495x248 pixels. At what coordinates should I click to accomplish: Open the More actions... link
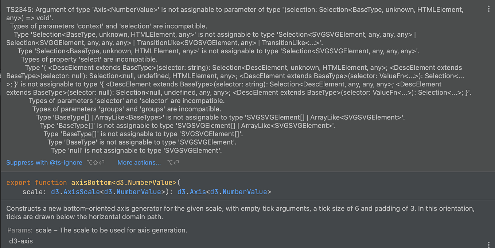(x=139, y=163)
